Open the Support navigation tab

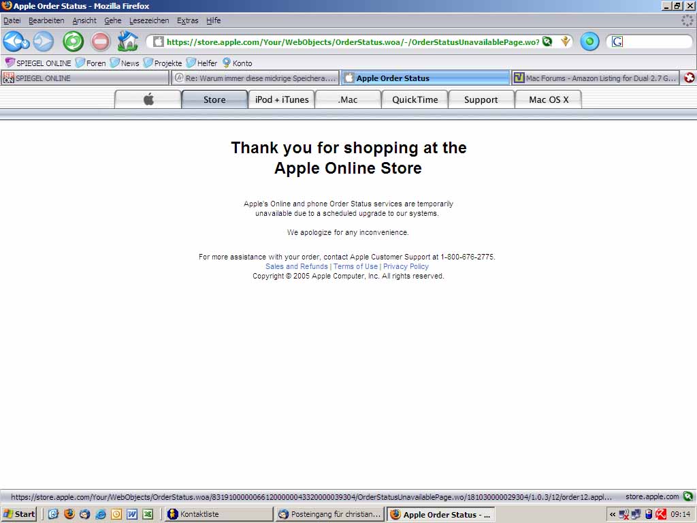coord(481,99)
